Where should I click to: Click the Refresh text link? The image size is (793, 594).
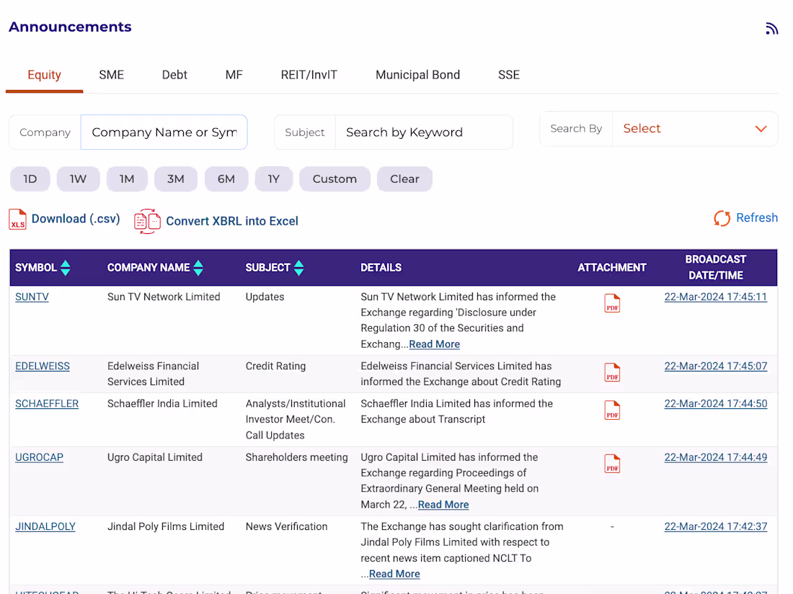pos(756,217)
